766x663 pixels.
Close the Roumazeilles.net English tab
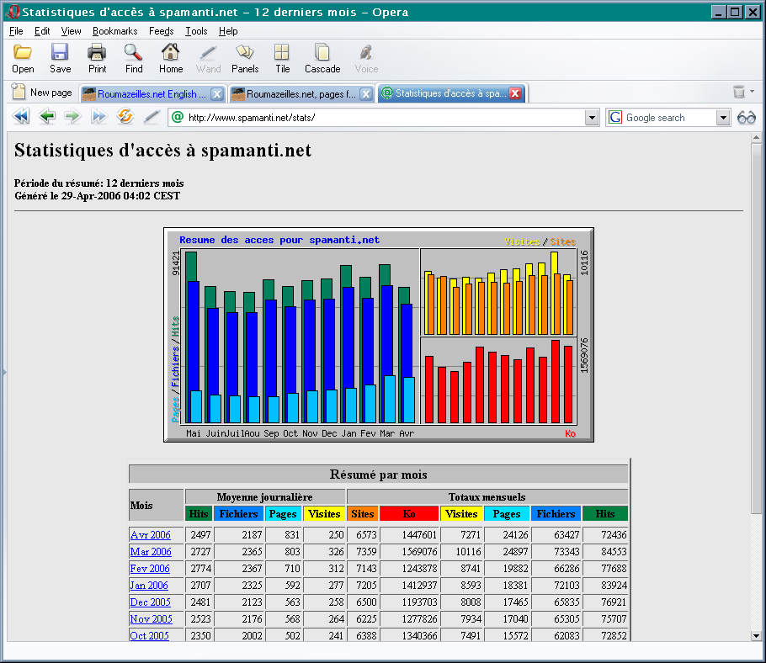(x=217, y=93)
